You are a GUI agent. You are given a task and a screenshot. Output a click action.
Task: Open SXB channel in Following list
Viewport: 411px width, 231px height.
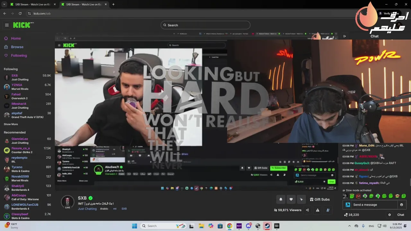(x=27, y=77)
